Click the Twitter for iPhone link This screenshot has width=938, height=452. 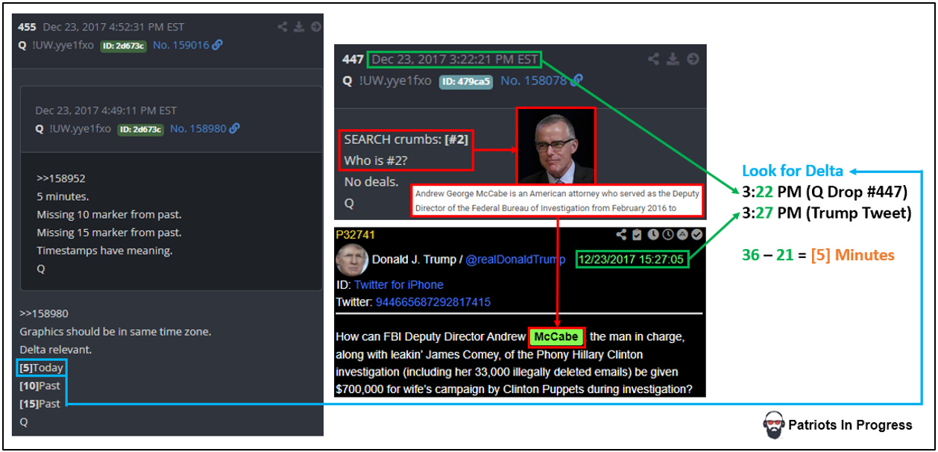point(399,285)
